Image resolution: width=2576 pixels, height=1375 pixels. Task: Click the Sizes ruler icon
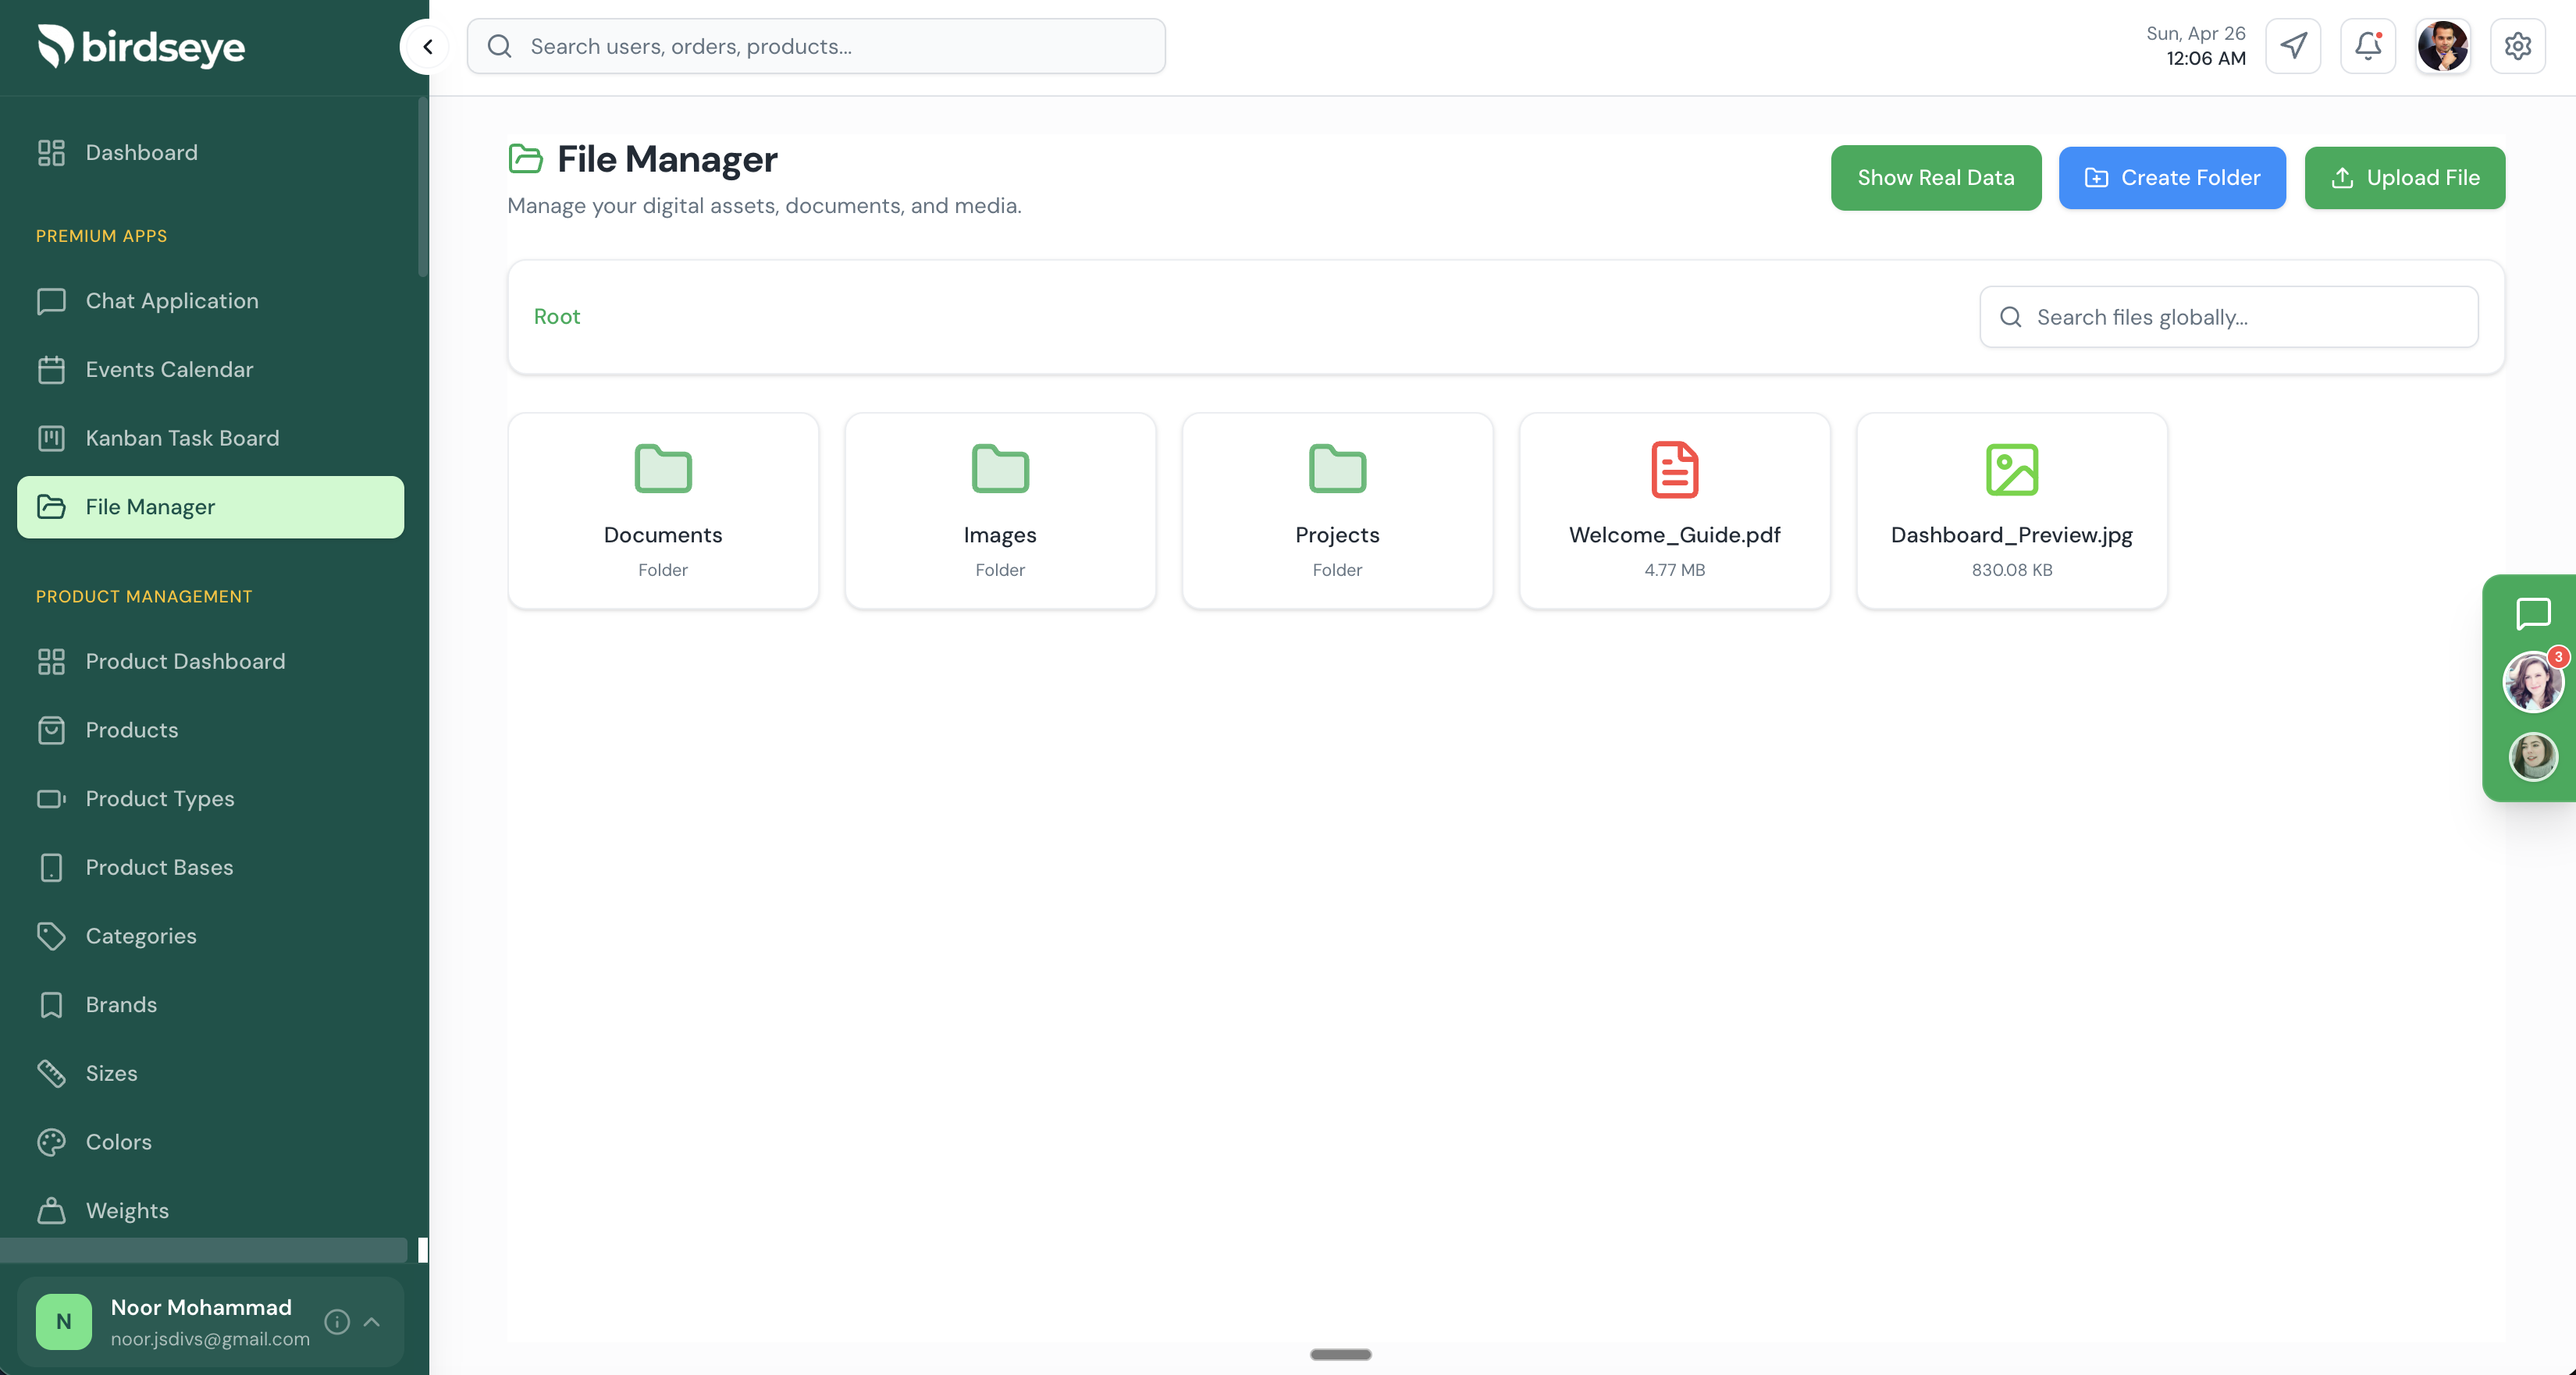click(51, 1073)
